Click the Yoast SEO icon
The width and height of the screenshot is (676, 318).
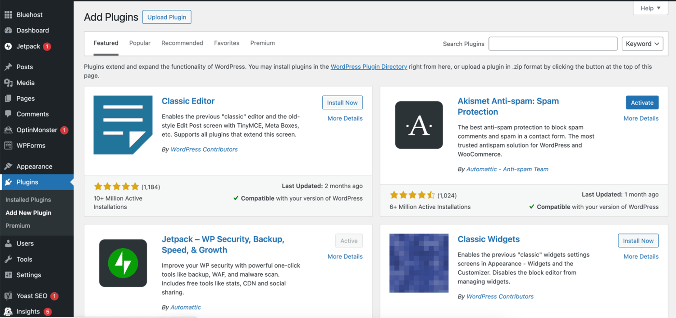[x=8, y=296]
